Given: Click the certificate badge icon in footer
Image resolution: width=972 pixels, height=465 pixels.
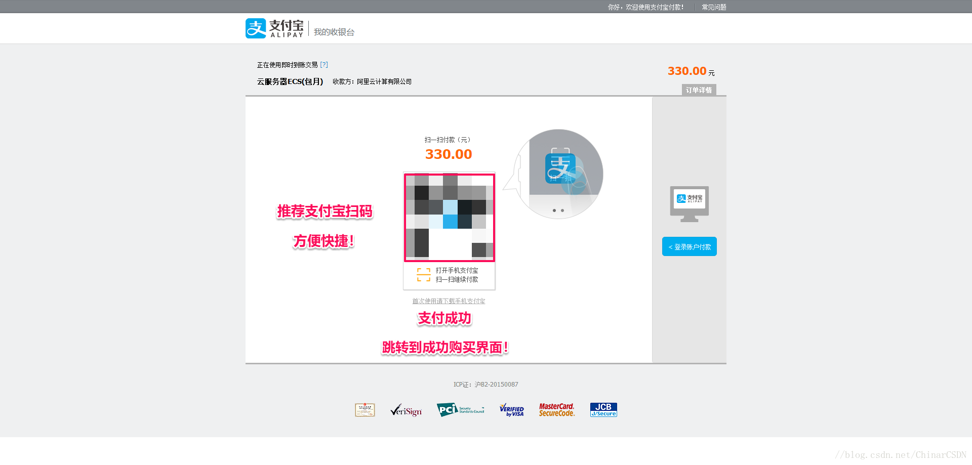Looking at the screenshot, I should [365, 410].
